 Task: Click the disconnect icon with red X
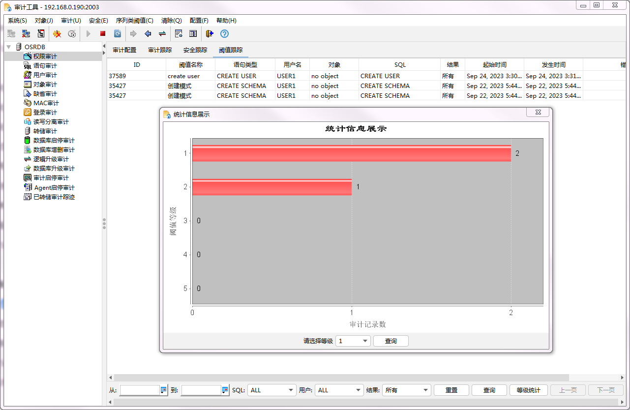(x=26, y=34)
